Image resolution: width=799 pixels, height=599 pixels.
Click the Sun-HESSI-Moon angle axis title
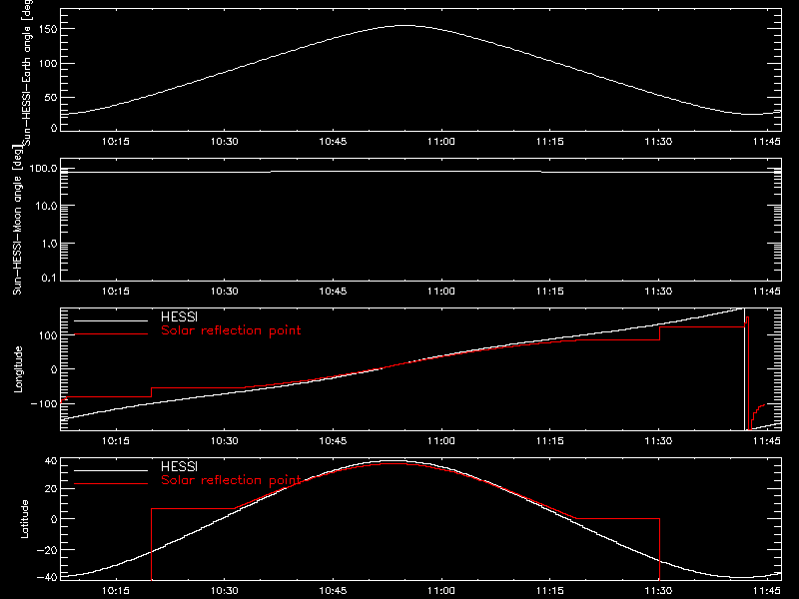(x=17, y=220)
